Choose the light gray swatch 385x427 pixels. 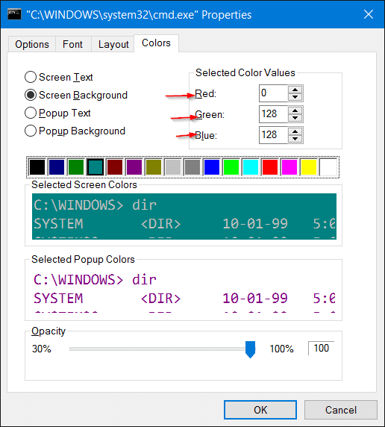coord(173,167)
